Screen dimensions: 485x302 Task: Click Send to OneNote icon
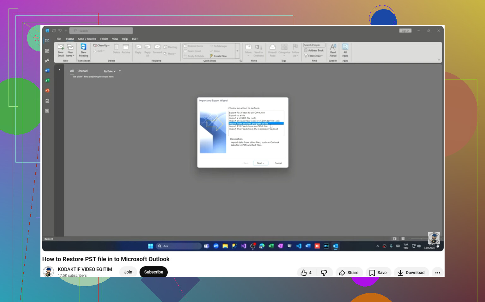(259, 50)
